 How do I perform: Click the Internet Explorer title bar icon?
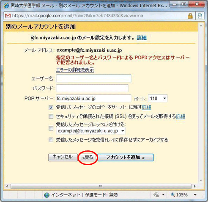(6, 6)
